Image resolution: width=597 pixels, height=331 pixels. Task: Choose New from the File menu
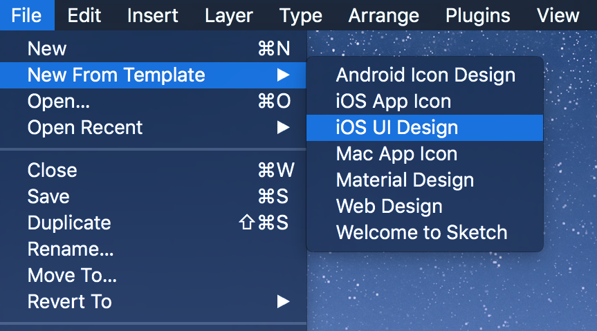47,48
